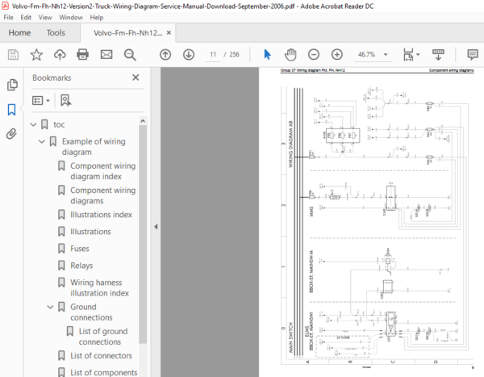484x377 pixels.
Task: Go to List of connectors bookmark
Action: point(101,356)
